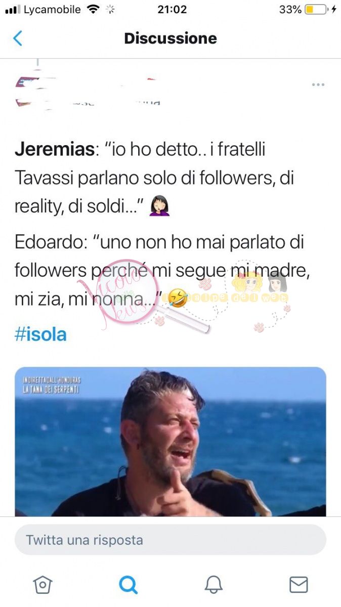Open the tweet's three-dot options menu
The width and height of the screenshot is (341, 607).
(318, 84)
